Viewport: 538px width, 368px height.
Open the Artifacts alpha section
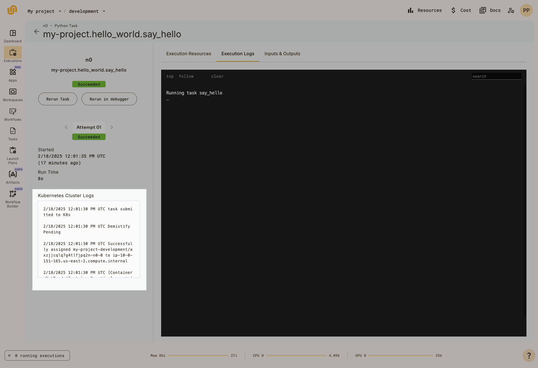point(13,176)
